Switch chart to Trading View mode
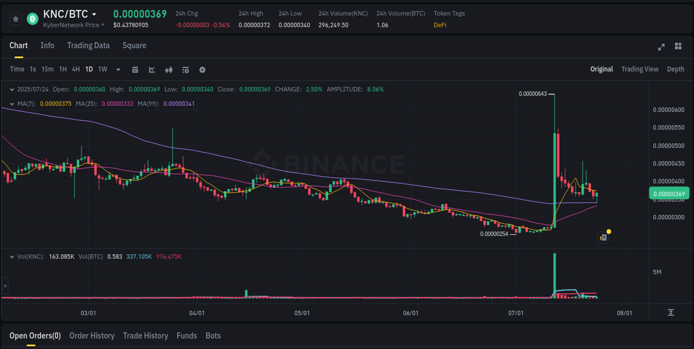Image resolution: width=694 pixels, height=349 pixels. [x=640, y=69]
